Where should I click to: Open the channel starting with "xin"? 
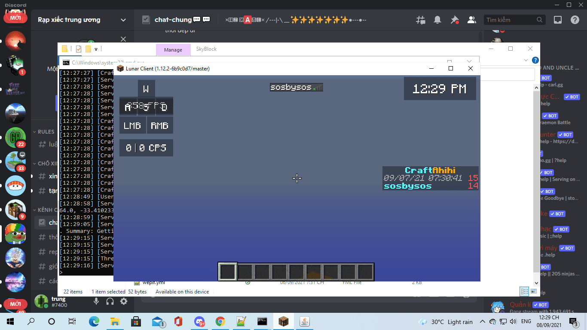pyautogui.click(x=46, y=176)
